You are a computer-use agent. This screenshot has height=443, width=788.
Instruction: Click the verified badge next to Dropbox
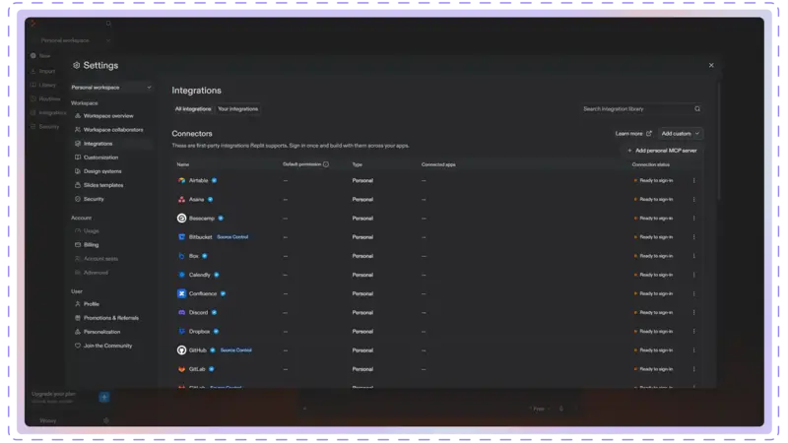point(216,331)
